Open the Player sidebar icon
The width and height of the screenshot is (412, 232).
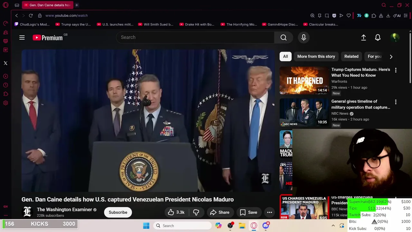tap(5, 76)
